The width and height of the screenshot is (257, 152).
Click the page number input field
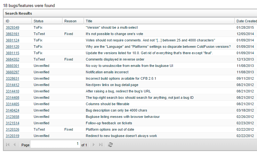[55, 144]
